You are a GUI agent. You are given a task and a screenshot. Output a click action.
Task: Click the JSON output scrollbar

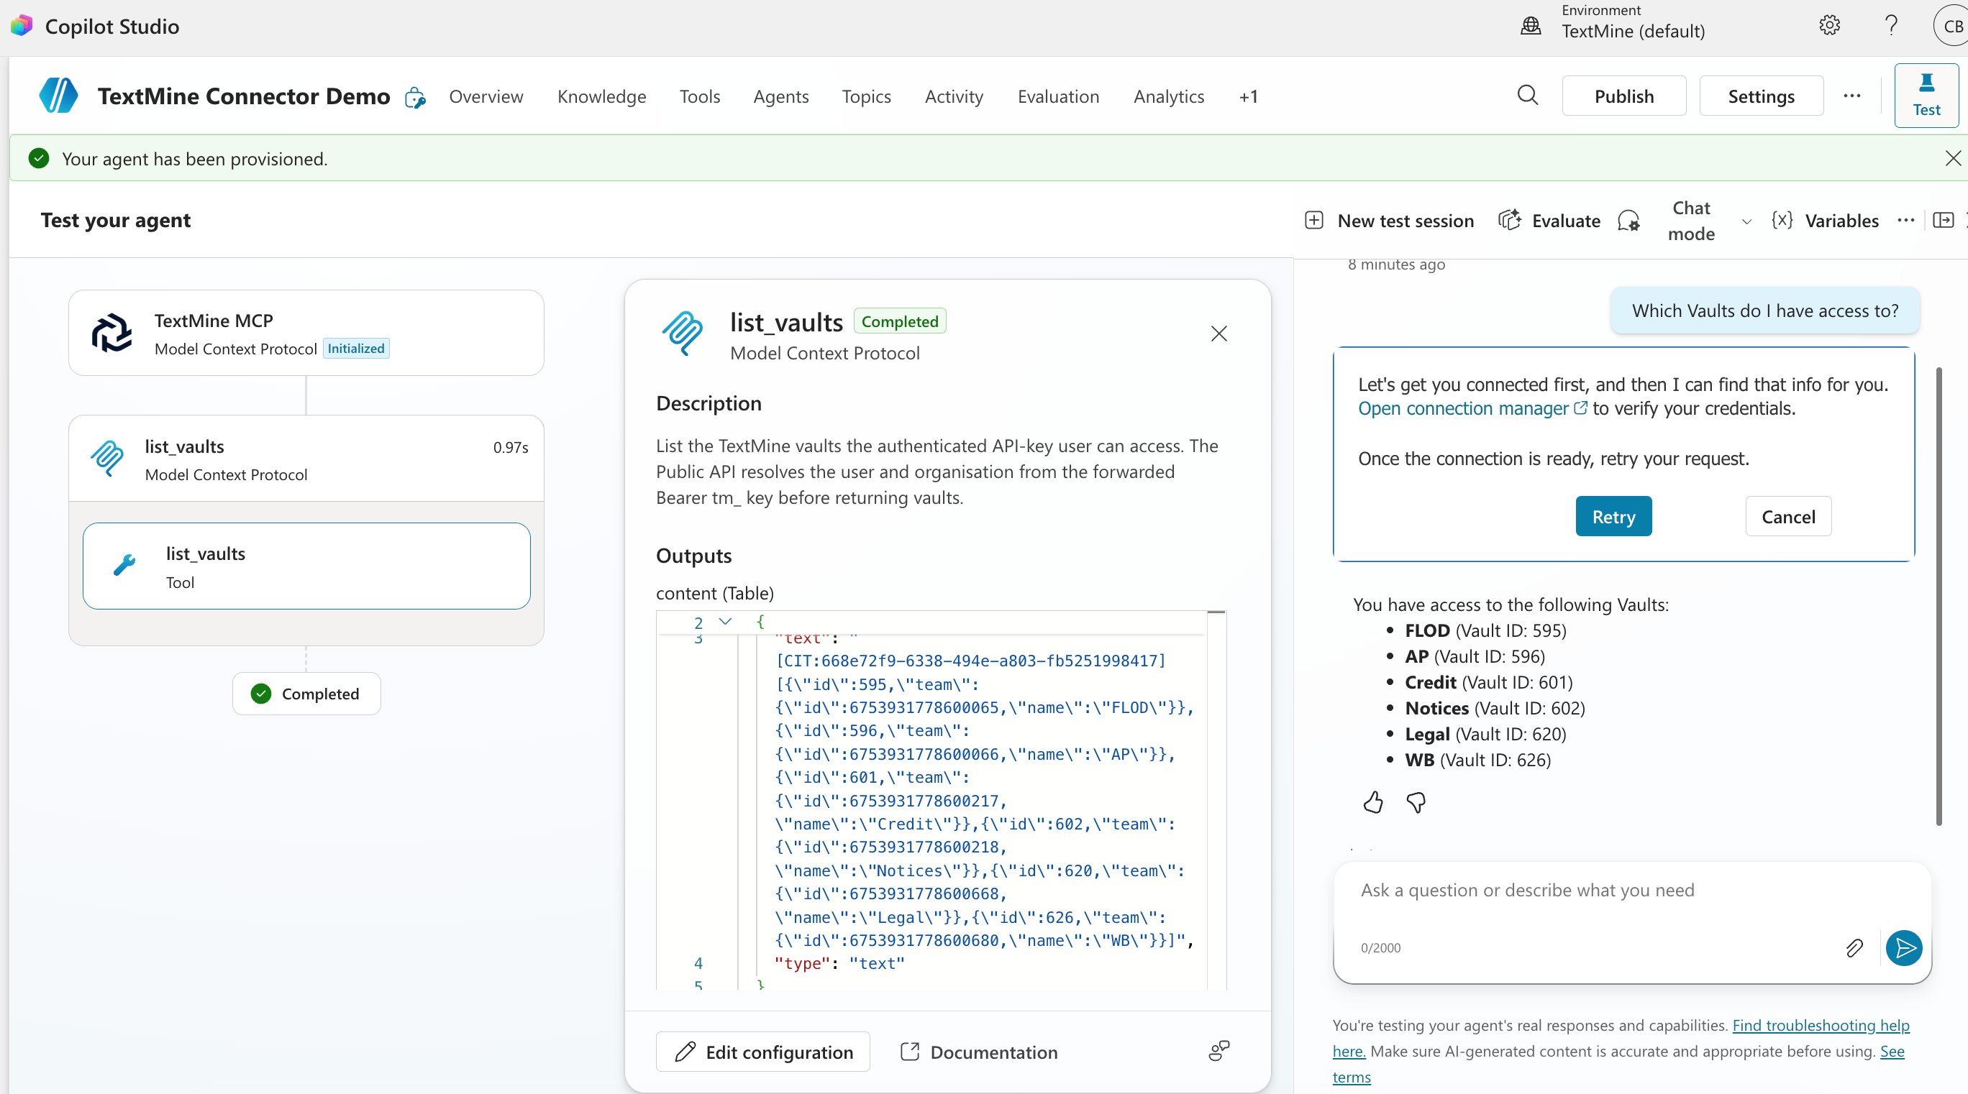point(1216,801)
